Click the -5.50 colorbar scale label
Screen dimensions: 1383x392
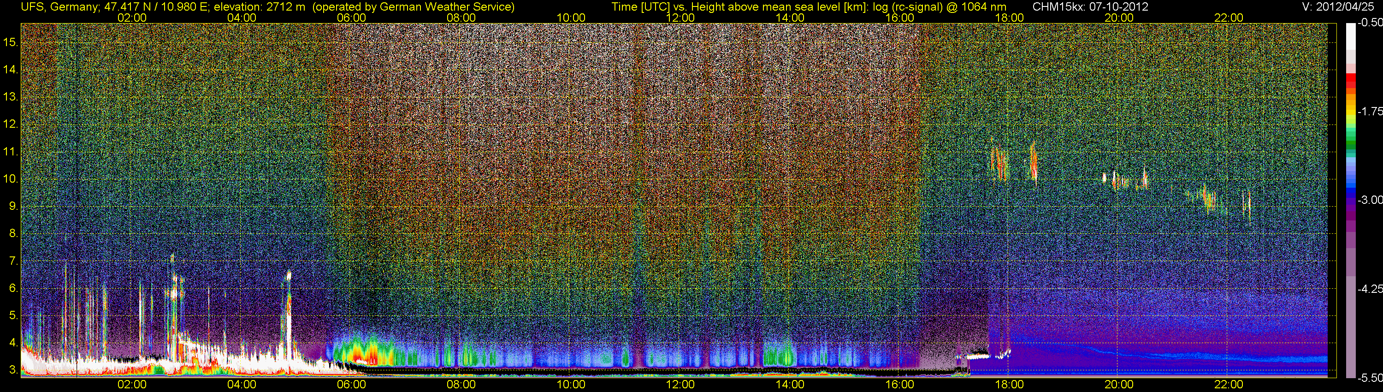pyautogui.click(x=1370, y=378)
